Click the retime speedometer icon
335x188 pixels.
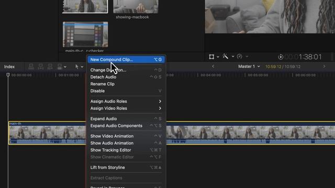click(x=240, y=56)
